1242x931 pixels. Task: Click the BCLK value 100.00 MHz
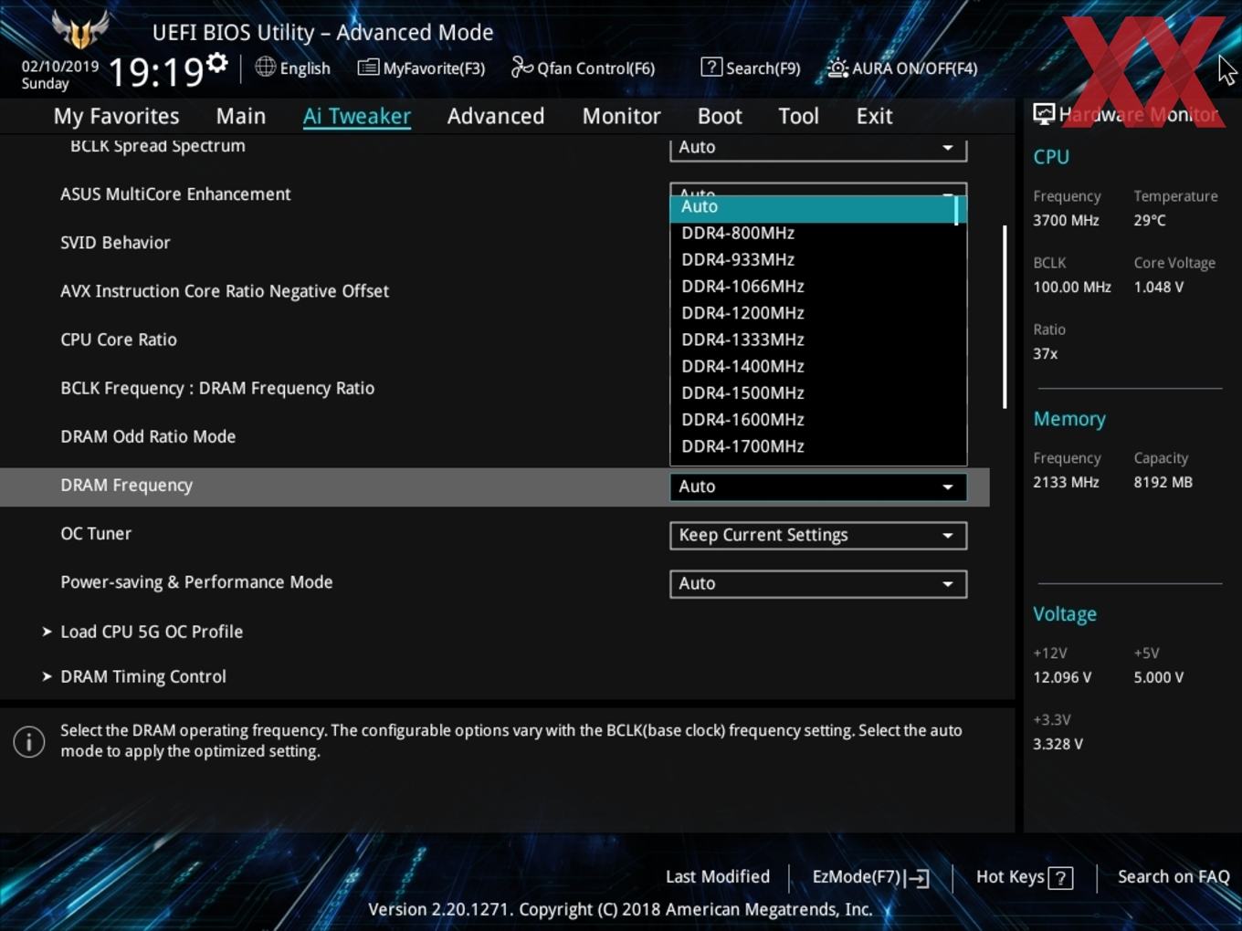(1072, 287)
